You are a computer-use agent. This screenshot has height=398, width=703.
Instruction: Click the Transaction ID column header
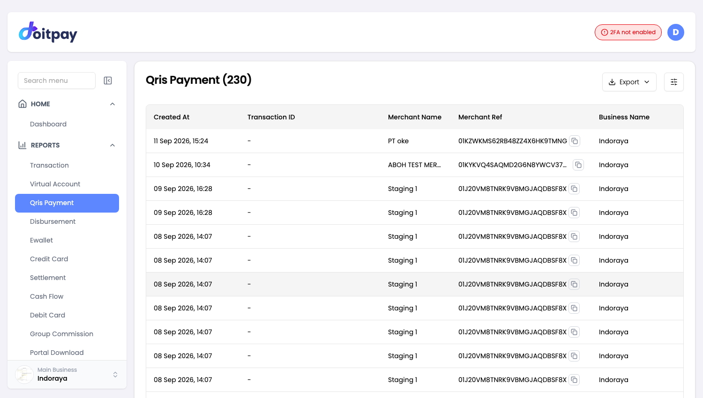click(x=271, y=117)
